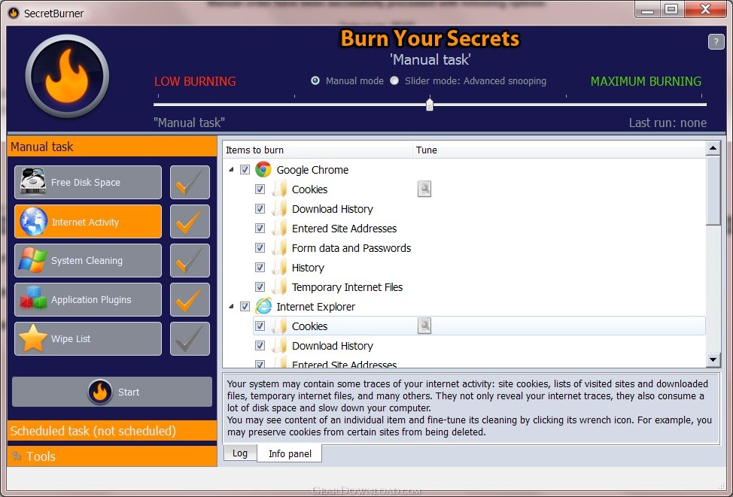Open the System Cleaning category
The height and width of the screenshot is (497, 733).
(88, 261)
